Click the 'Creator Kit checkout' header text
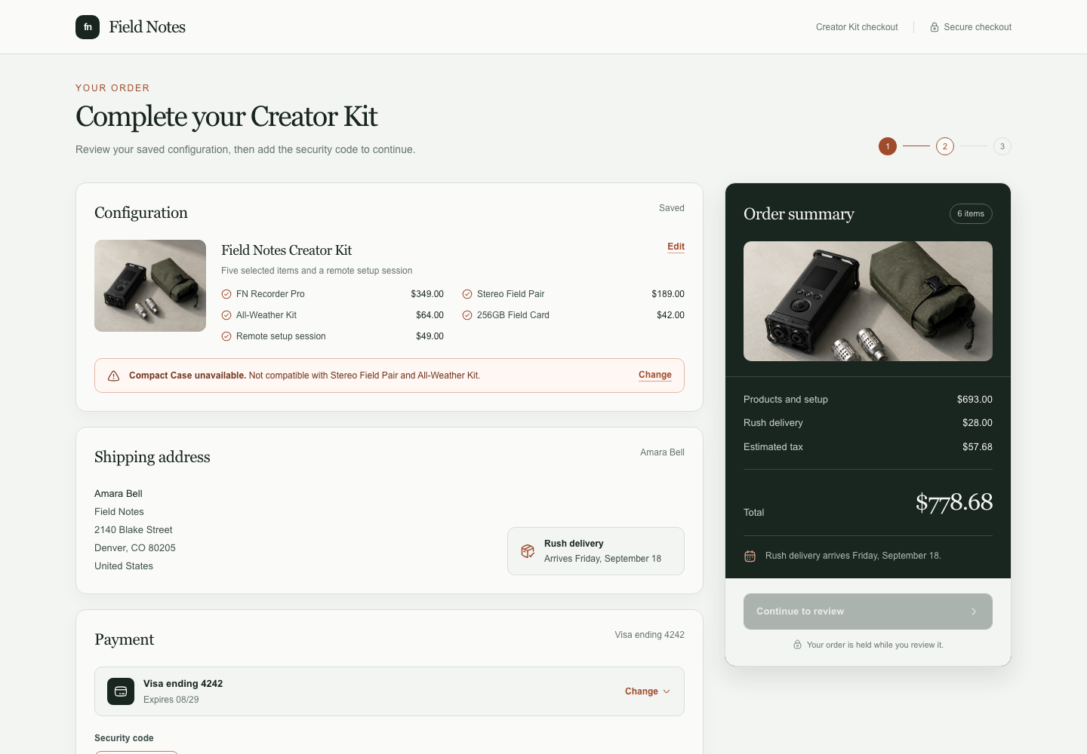Screen dimensions: 1087x754 pos(857,27)
